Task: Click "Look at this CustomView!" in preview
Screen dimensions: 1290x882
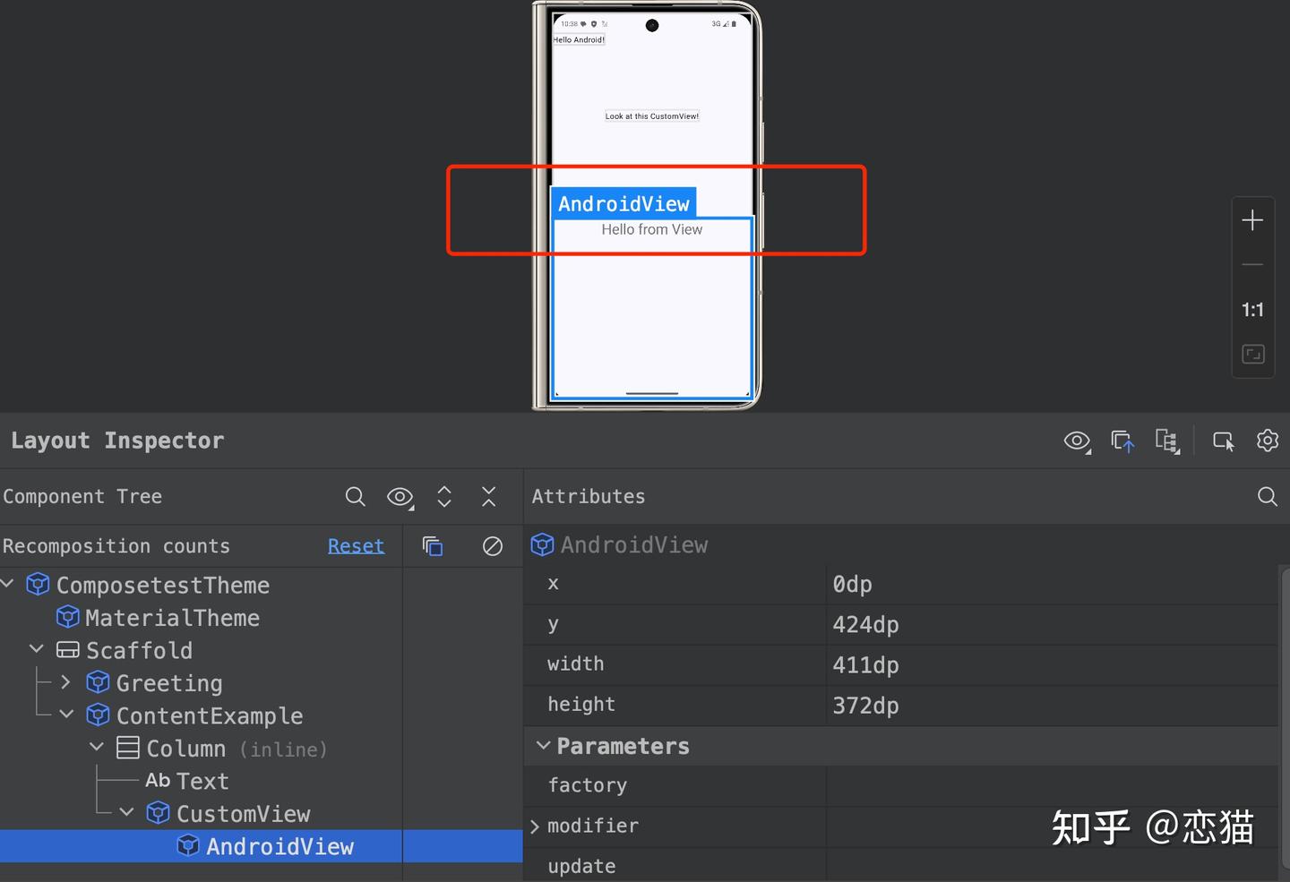Action: pyautogui.click(x=652, y=116)
